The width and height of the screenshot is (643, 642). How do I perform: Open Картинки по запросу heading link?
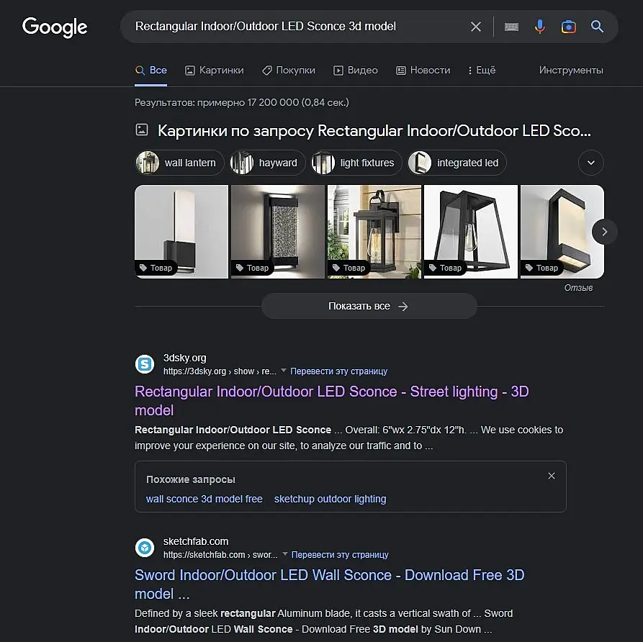[x=374, y=131]
